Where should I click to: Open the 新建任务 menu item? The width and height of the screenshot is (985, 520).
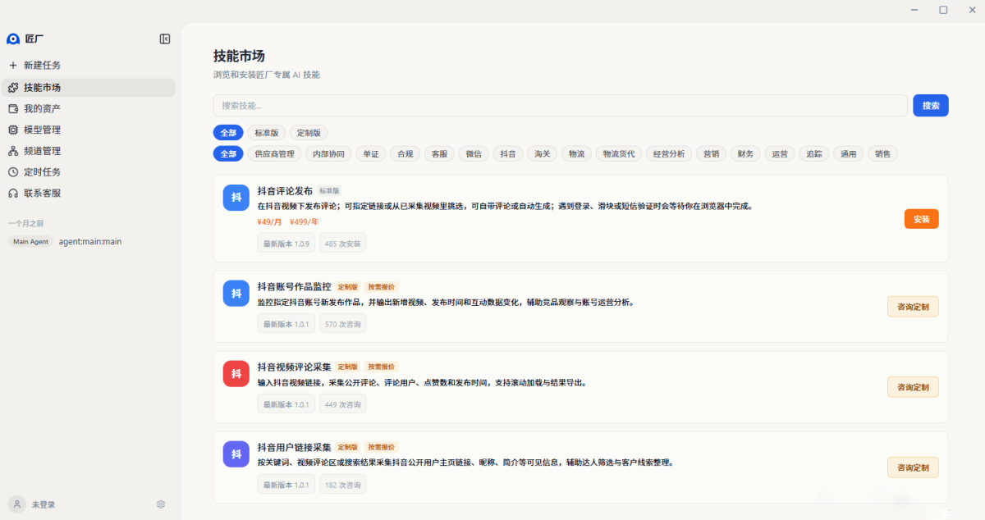[88, 65]
